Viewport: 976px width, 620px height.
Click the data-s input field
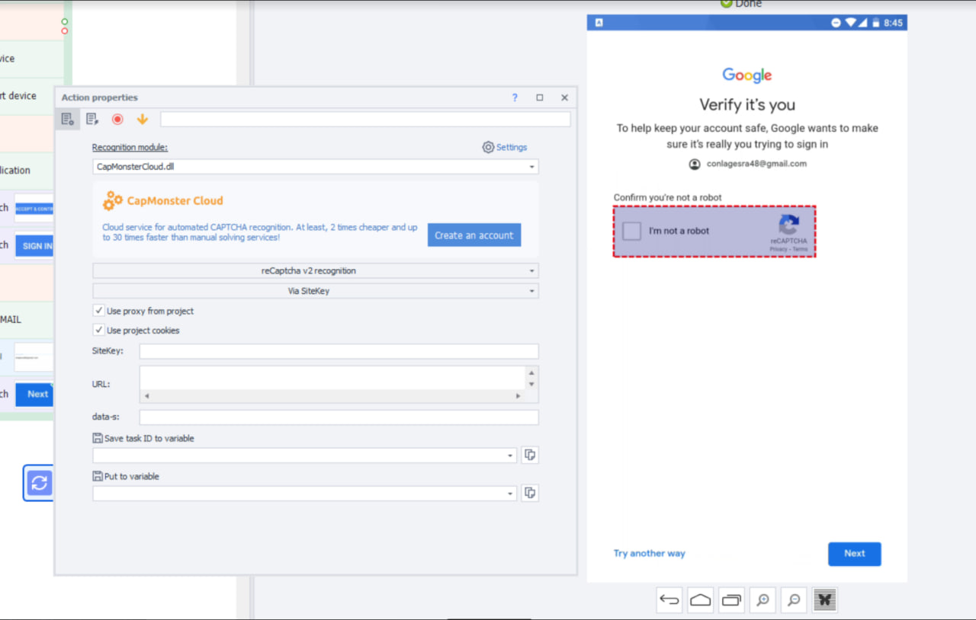[339, 417]
